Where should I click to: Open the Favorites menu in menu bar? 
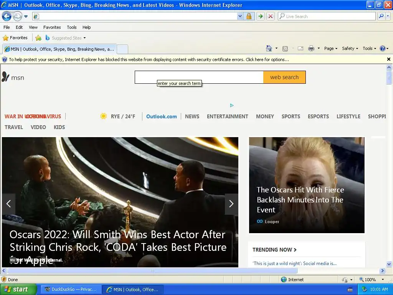click(x=52, y=27)
